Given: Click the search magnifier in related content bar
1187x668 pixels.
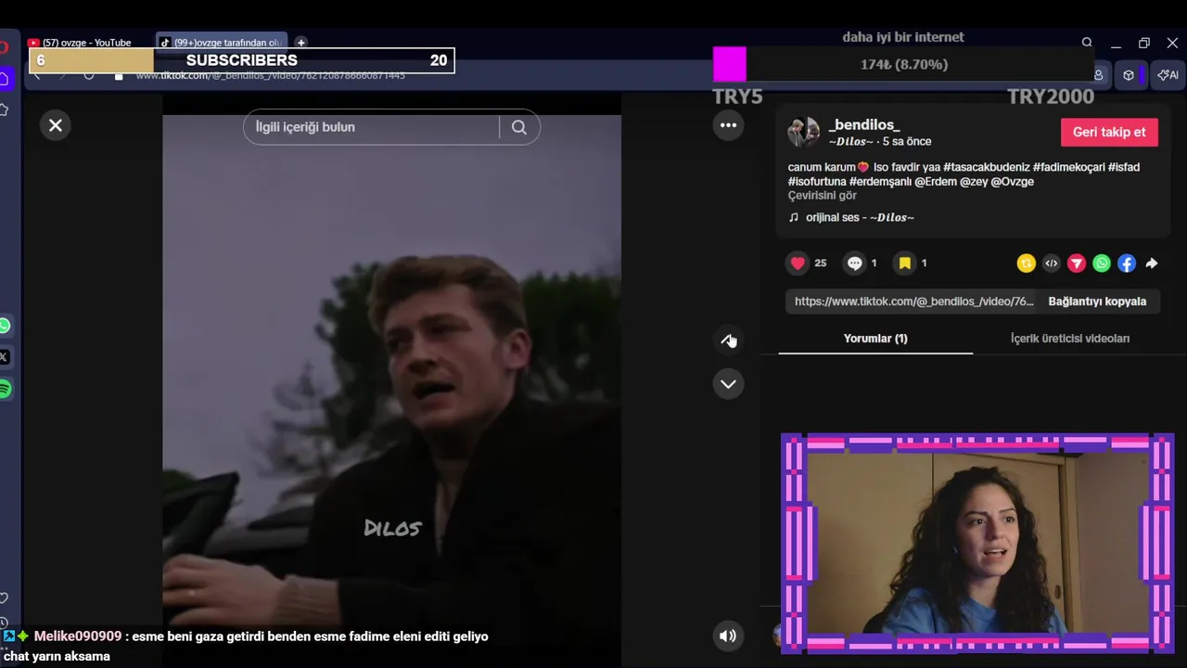Looking at the screenshot, I should 519,127.
